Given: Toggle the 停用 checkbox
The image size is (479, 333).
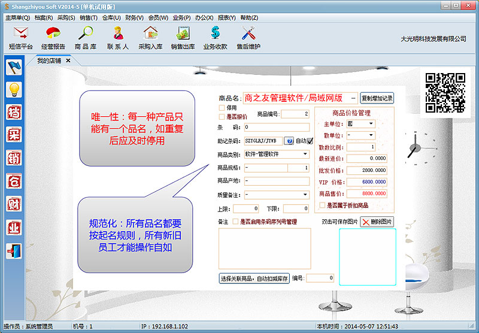Looking at the screenshot, I should (x=222, y=108).
